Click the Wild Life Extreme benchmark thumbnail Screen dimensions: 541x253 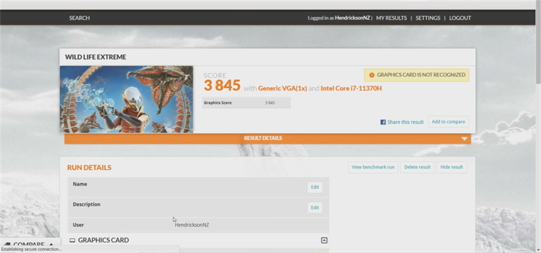click(x=126, y=99)
